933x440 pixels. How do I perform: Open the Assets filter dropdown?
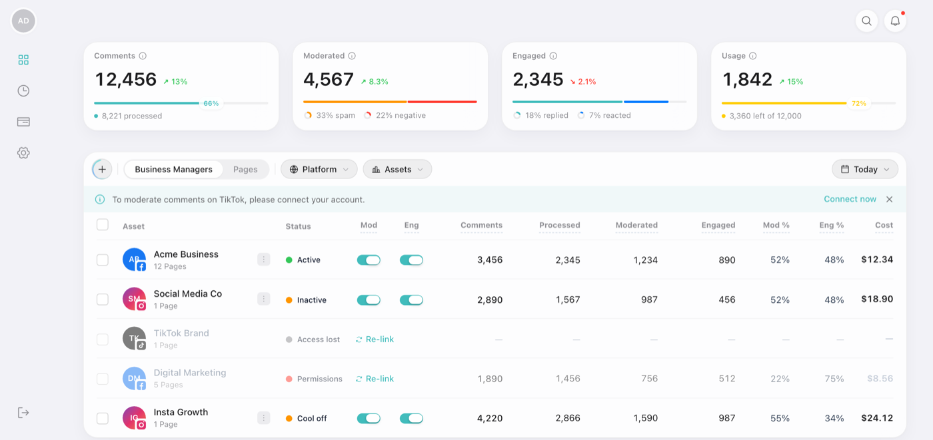click(x=397, y=169)
